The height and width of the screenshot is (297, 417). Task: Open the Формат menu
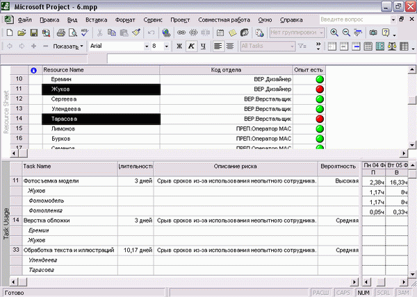click(125, 20)
